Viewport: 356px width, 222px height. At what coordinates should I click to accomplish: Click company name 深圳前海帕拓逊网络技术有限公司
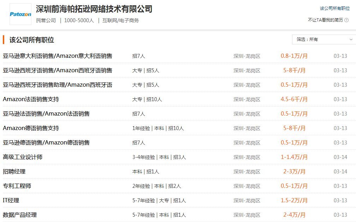(x=94, y=9)
